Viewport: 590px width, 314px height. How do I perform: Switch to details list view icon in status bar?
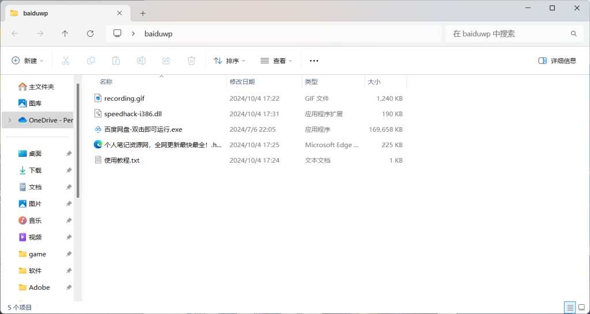point(570,307)
